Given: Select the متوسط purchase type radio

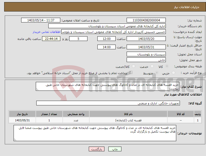Looking at the screenshot, I should [x=157, y=73].
